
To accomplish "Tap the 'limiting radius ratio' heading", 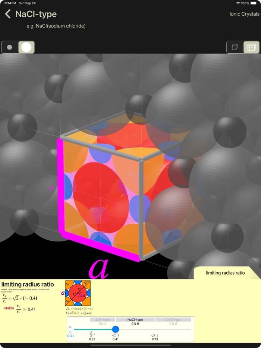I will (x=28, y=284).
